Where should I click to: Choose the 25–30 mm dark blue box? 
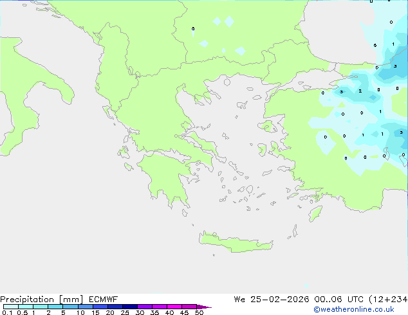[129, 307]
